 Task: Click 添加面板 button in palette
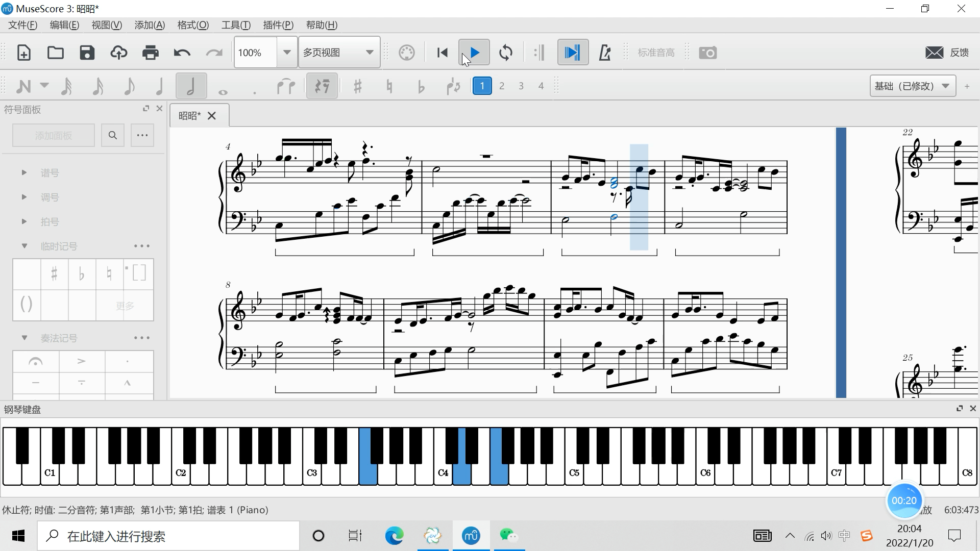click(54, 135)
